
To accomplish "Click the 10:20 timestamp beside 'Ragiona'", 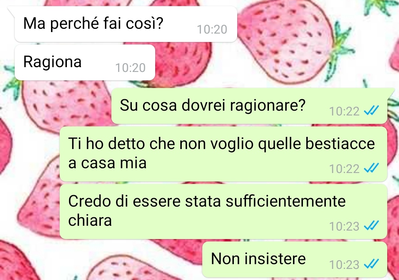I will click(x=130, y=68).
